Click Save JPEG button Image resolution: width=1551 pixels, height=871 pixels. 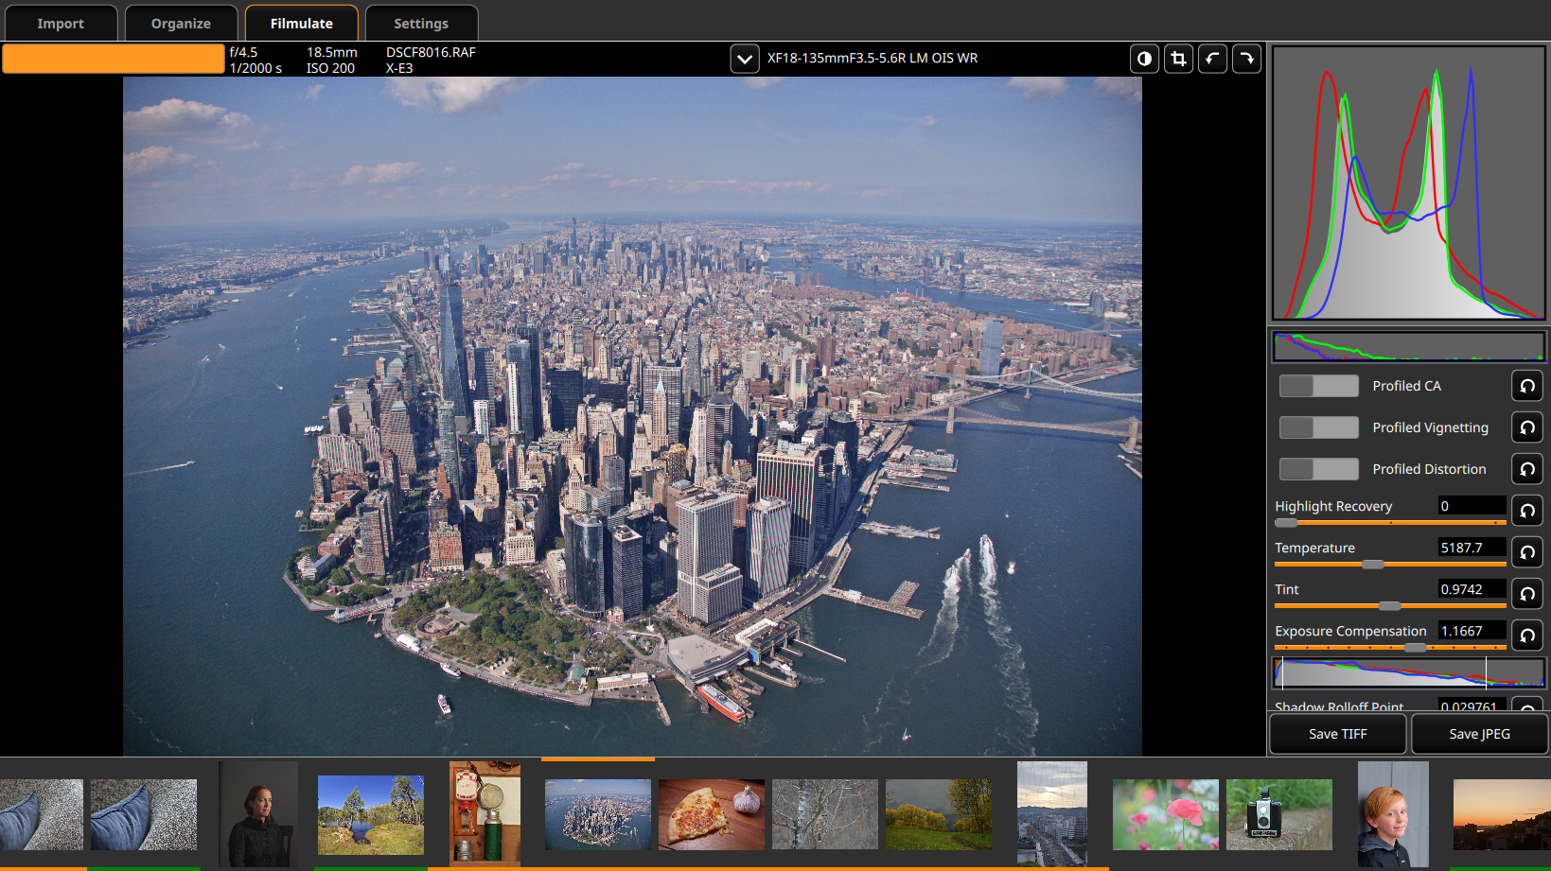tap(1479, 734)
